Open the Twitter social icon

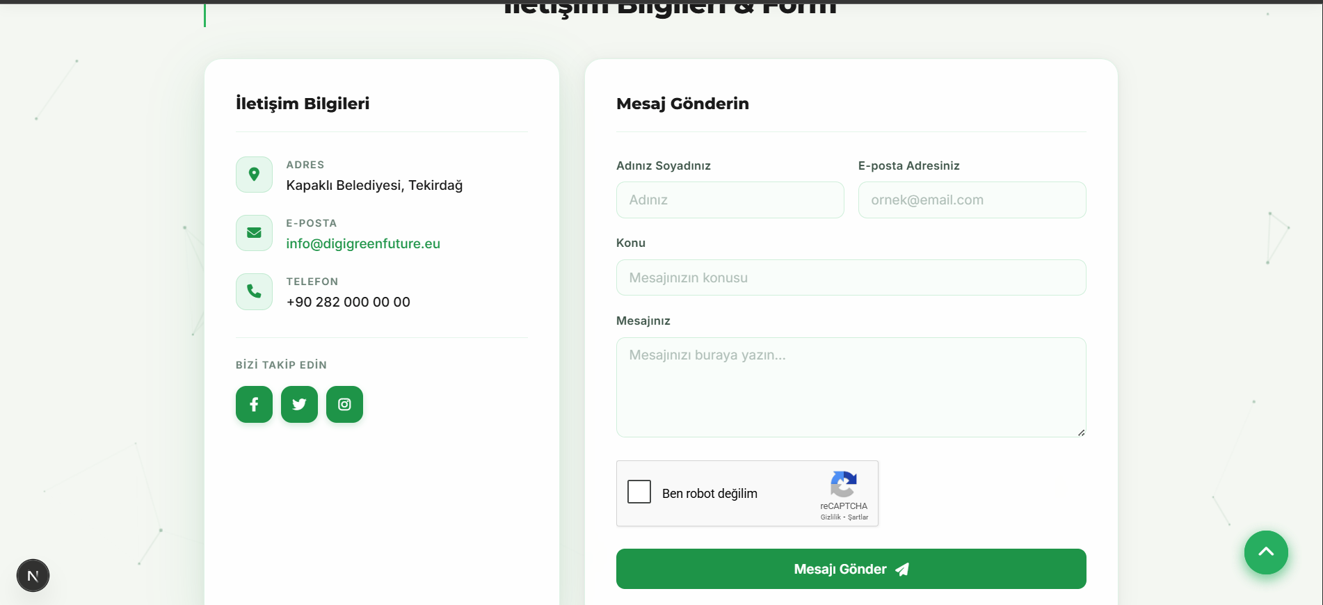click(299, 404)
